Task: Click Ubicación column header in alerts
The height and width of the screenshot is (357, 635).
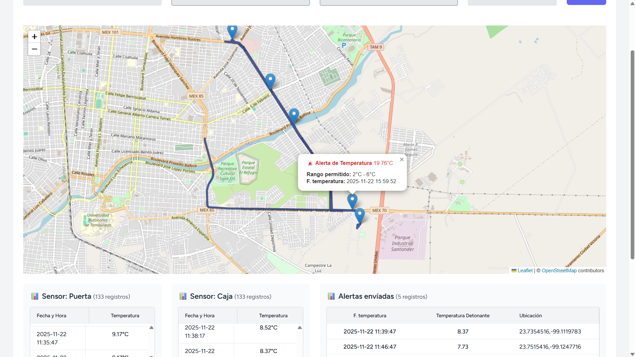Action: tap(530, 316)
